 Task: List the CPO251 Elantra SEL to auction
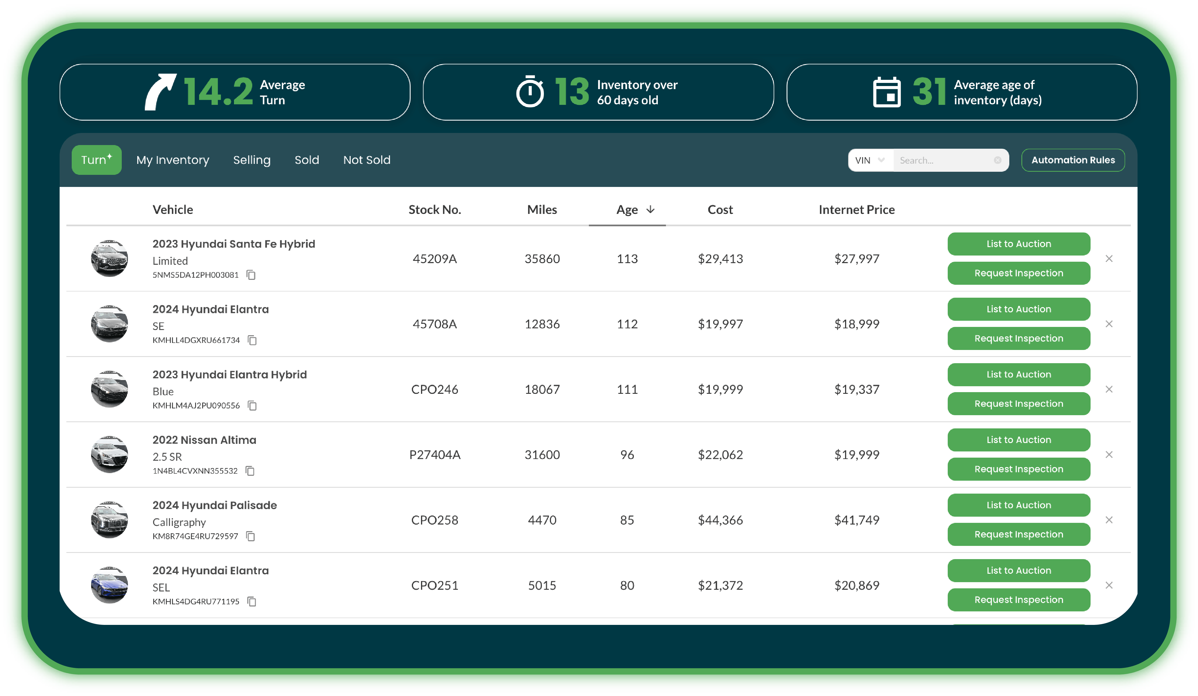pos(1018,571)
